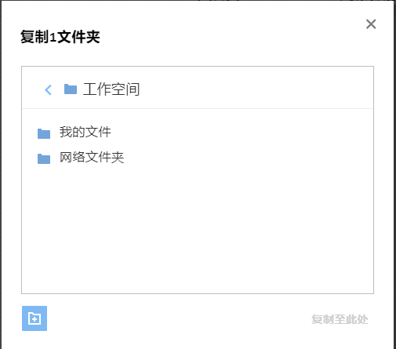The image size is (396, 349).
Task: Open the 网络文件夹 folder entry
Action: (92, 158)
